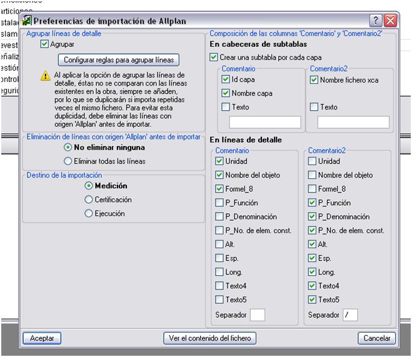Uncheck P_No. de elem. const. in Comentario2

[x=312, y=230]
